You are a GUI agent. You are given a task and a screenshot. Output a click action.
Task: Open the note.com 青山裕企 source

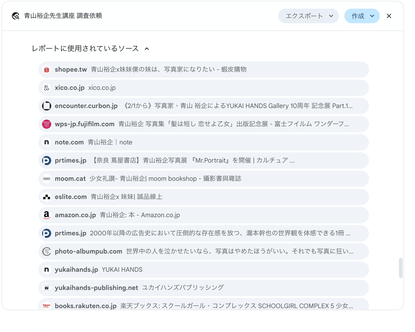[203, 142]
